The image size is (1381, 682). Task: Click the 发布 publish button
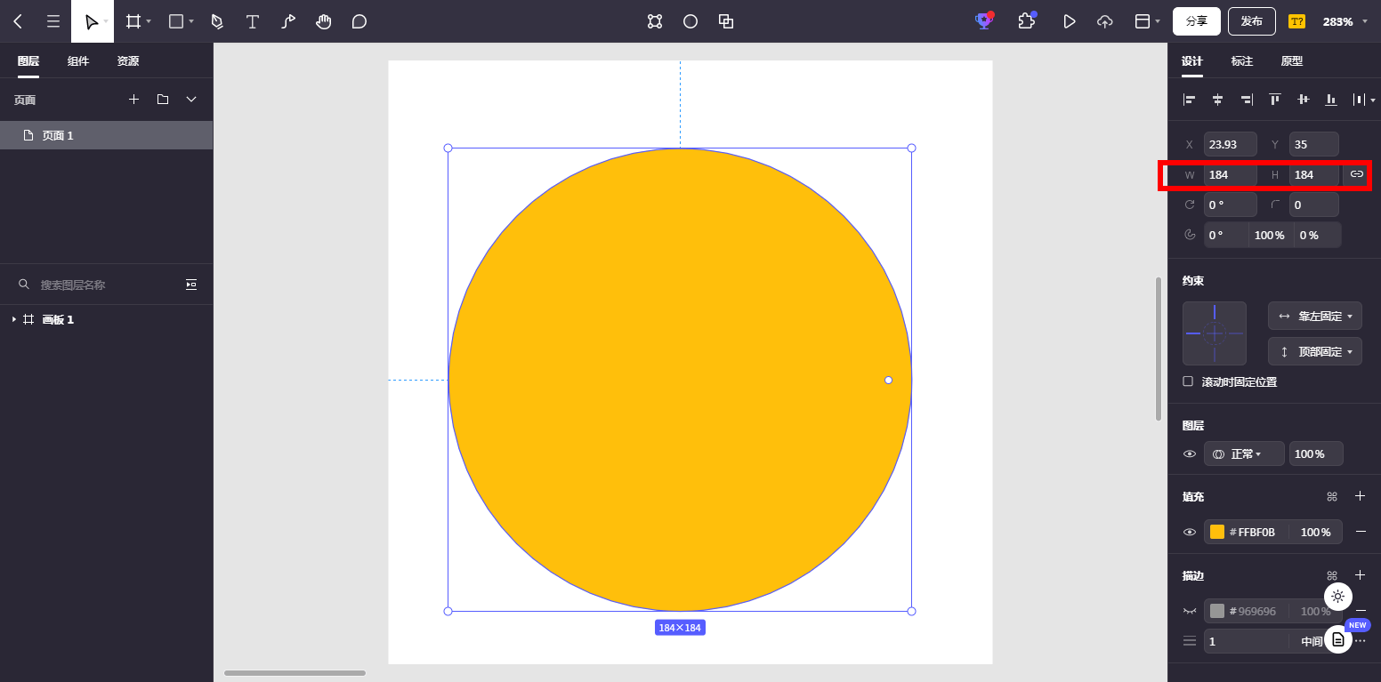coord(1252,21)
